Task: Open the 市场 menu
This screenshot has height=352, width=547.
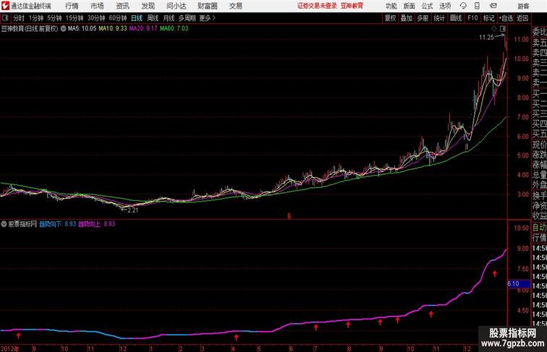Action: (x=98, y=6)
